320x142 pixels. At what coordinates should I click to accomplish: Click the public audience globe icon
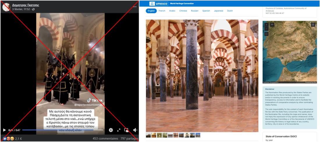point(33,9)
